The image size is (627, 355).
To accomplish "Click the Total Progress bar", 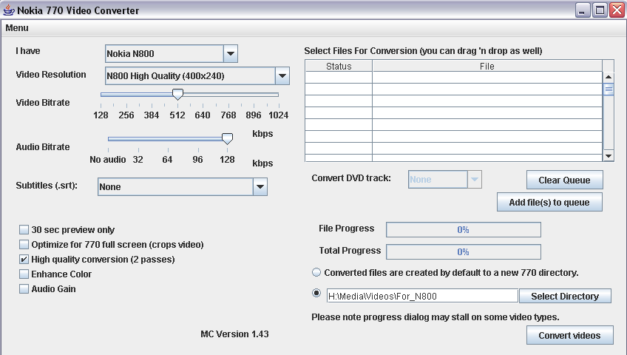I will (x=463, y=252).
